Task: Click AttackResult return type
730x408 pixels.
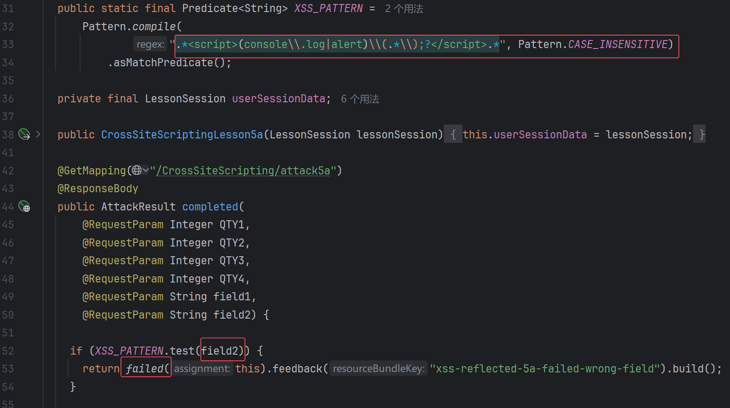Action: (x=138, y=206)
